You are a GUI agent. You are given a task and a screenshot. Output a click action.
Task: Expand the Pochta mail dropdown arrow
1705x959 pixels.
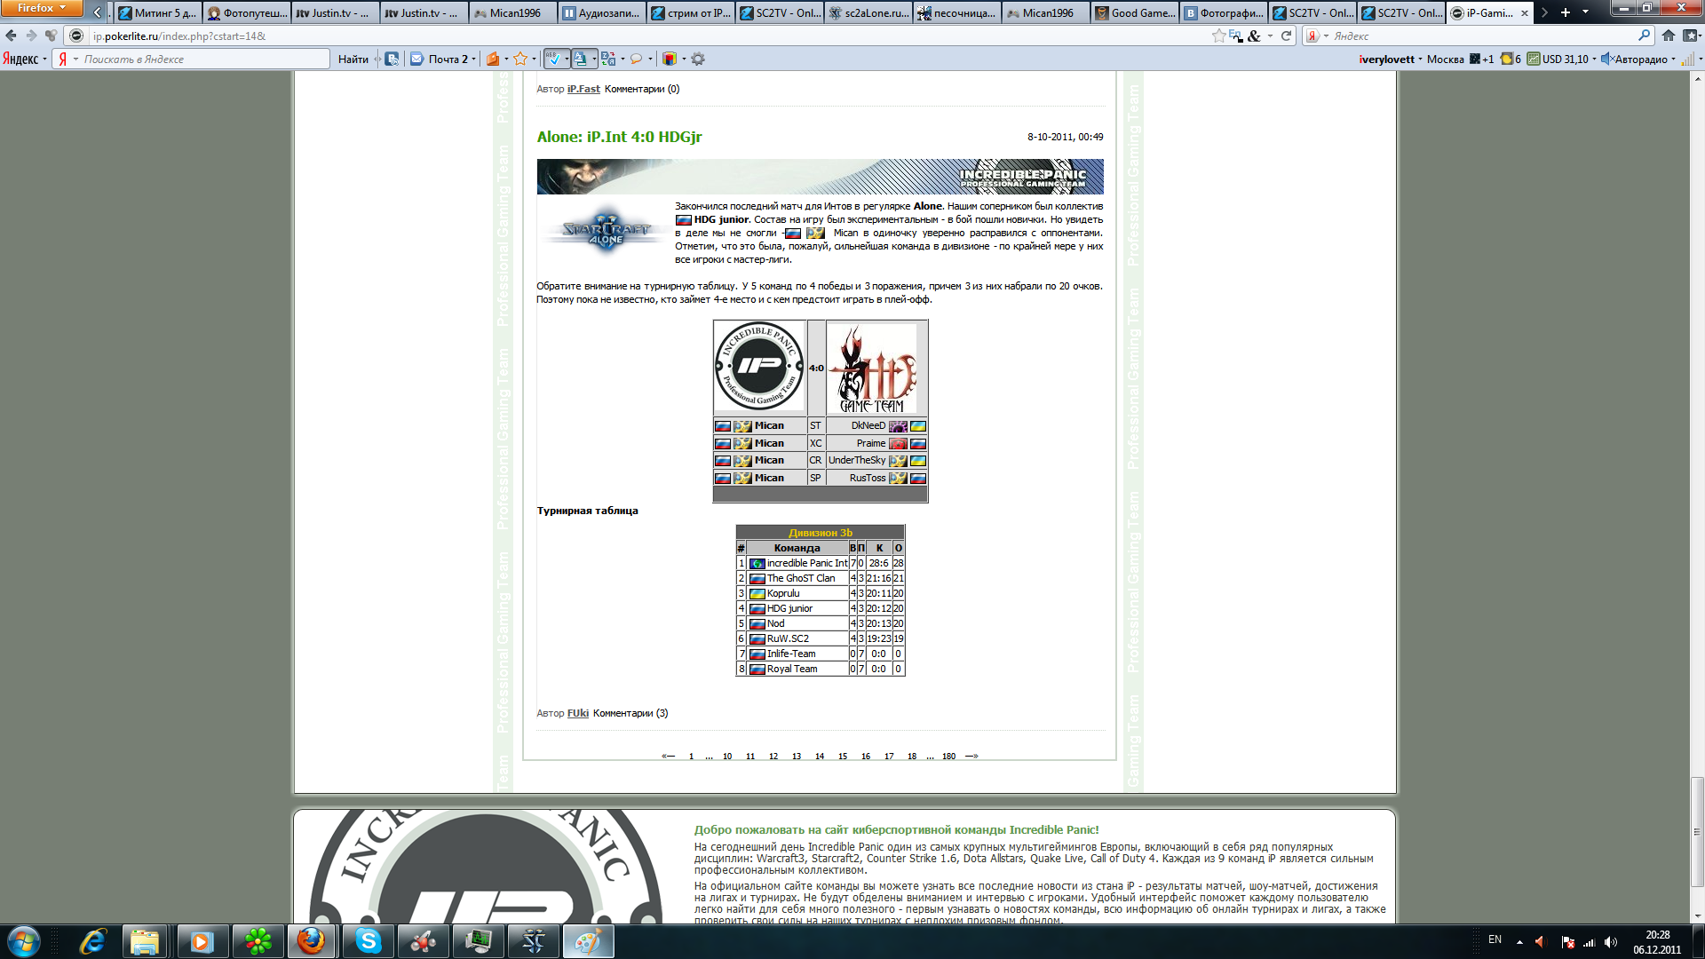pos(474,59)
